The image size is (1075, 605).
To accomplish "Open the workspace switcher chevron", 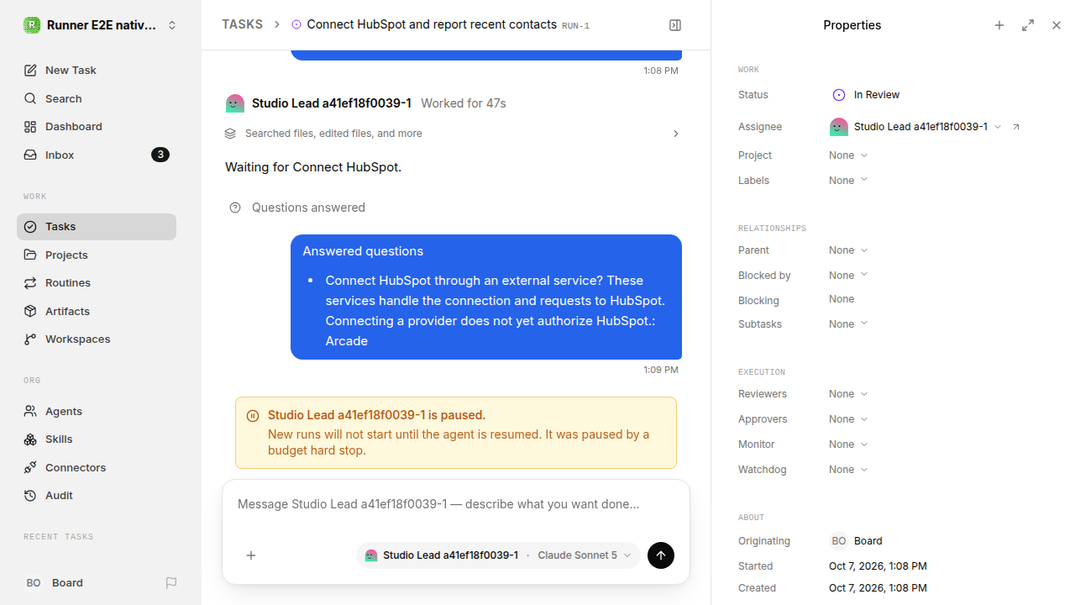I will coord(172,25).
